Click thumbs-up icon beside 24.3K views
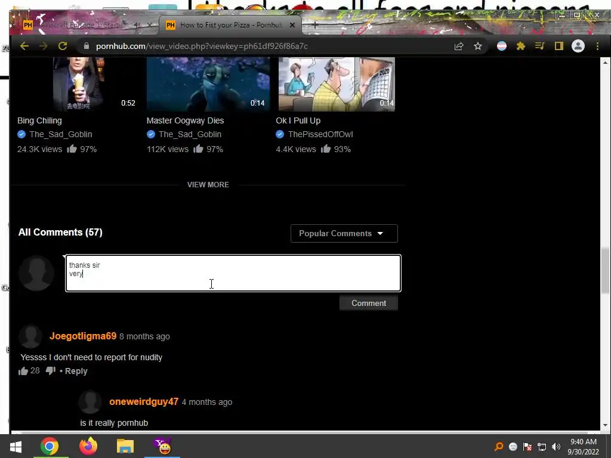611x458 pixels. point(72,148)
